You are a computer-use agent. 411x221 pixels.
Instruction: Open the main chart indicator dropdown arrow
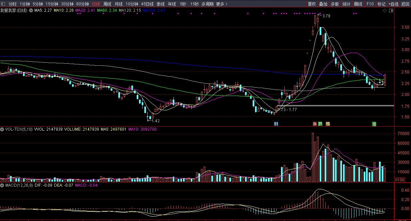[31, 11]
